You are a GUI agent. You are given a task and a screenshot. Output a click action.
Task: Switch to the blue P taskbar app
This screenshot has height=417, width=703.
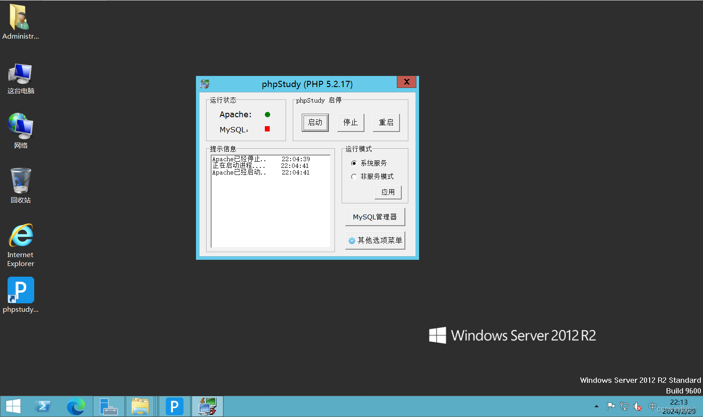[175, 406]
